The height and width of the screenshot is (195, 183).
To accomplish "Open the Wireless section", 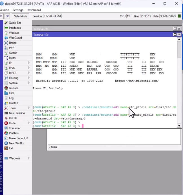I will click(14, 33).
